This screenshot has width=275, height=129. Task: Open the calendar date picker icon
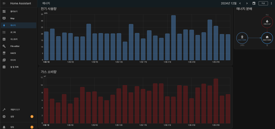(254, 3)
